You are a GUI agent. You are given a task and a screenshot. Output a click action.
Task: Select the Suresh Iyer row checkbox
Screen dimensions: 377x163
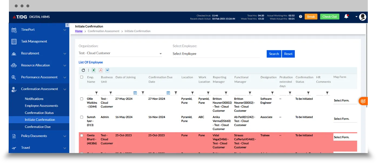(x=82, y=117)
